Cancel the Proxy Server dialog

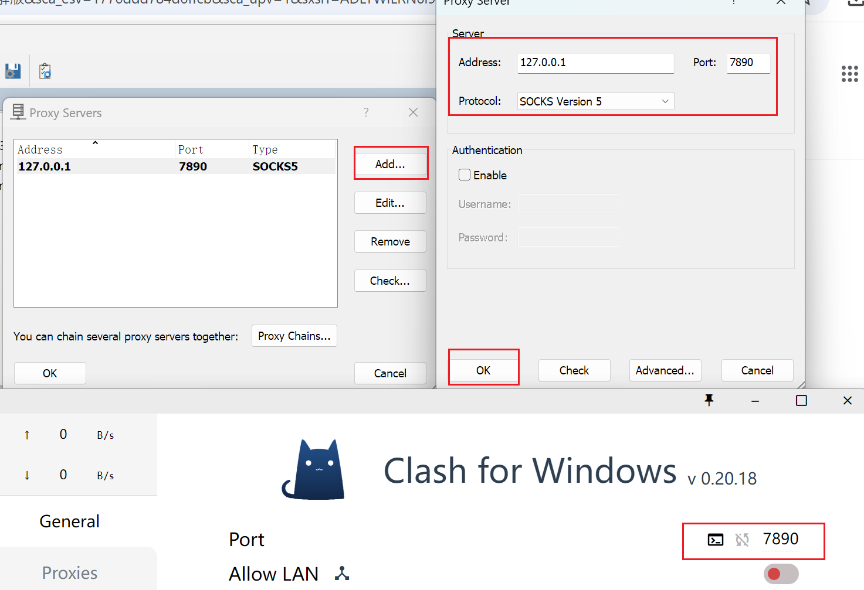click(757, 370)
